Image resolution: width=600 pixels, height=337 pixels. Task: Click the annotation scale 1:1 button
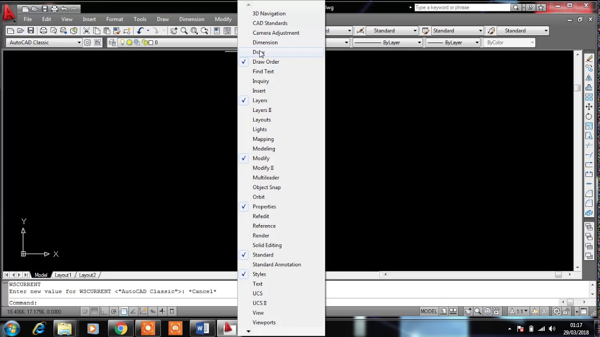(x=518, y=311)
